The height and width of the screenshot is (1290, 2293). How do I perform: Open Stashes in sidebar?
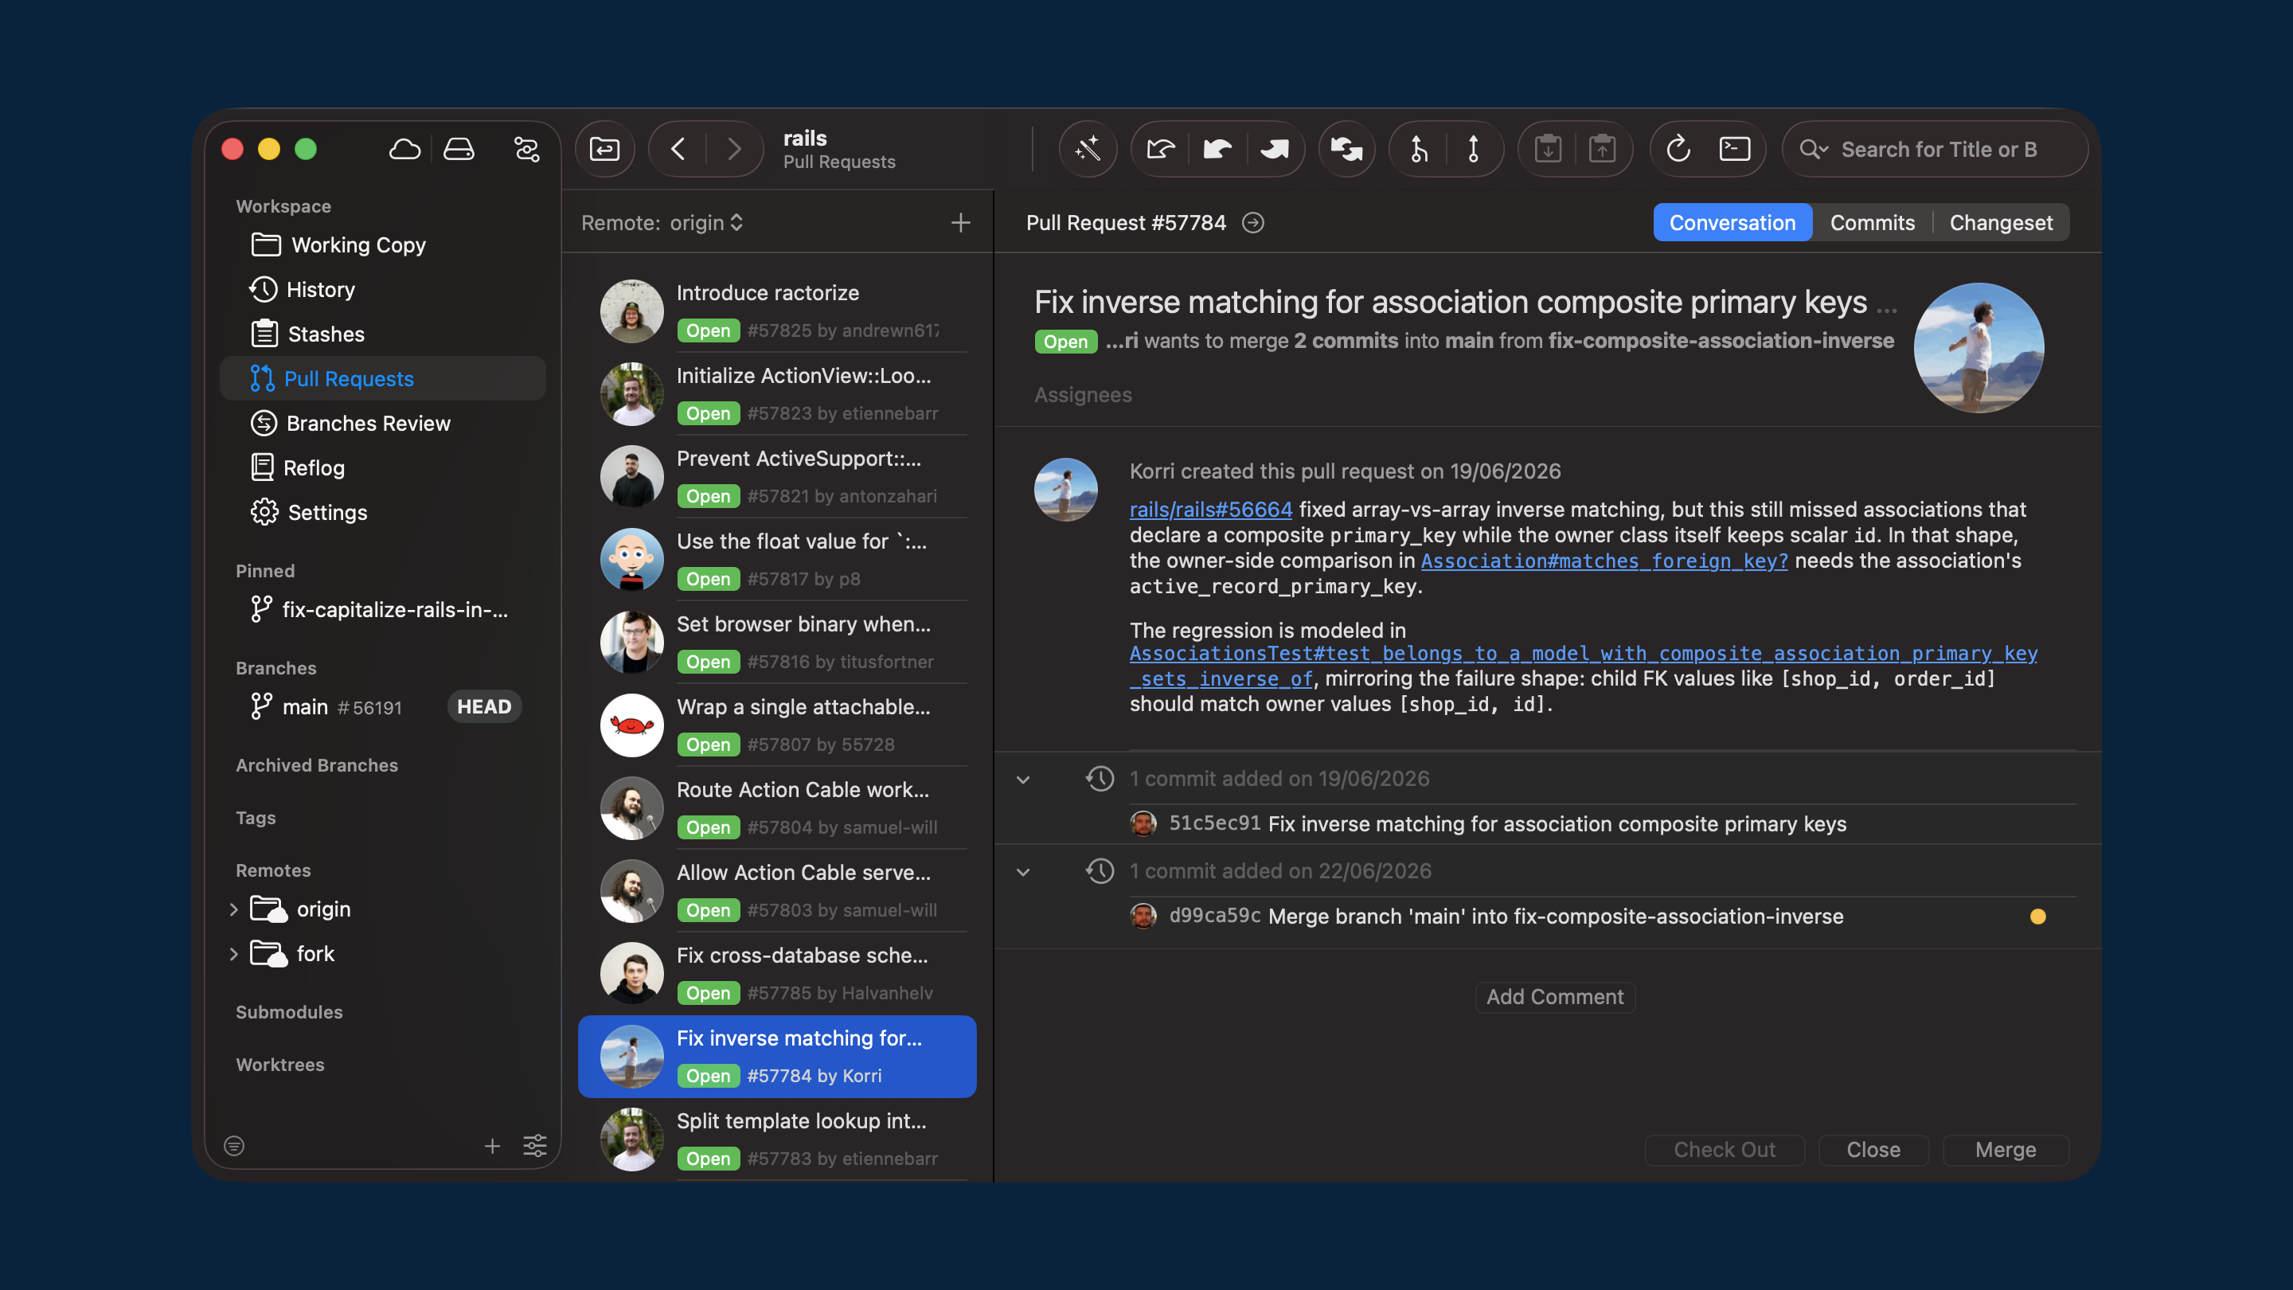[x=383, y=334]
